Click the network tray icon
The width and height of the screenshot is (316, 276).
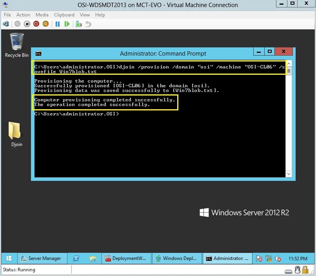click(x=269, y=258)
